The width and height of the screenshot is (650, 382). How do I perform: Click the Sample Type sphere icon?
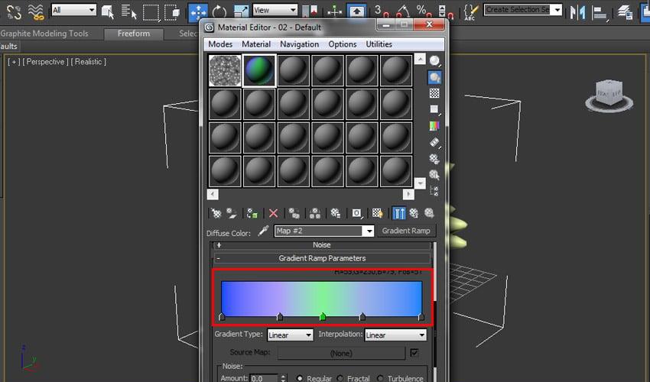pos(434,61)
